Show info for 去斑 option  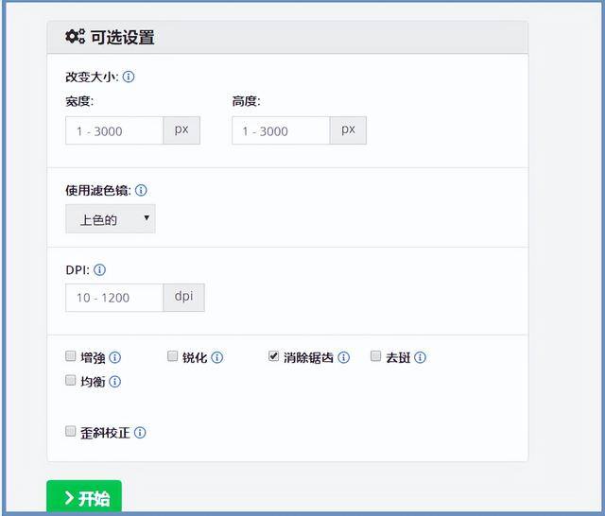pyautogui.click(x=420, y=357)
